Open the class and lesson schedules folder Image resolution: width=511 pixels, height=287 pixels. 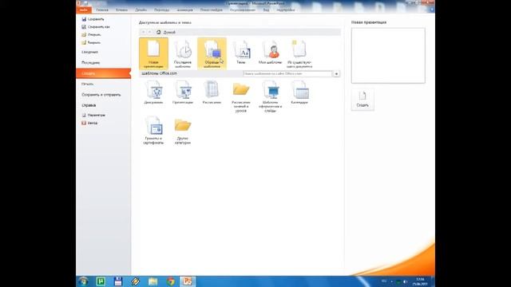point(241,96)
